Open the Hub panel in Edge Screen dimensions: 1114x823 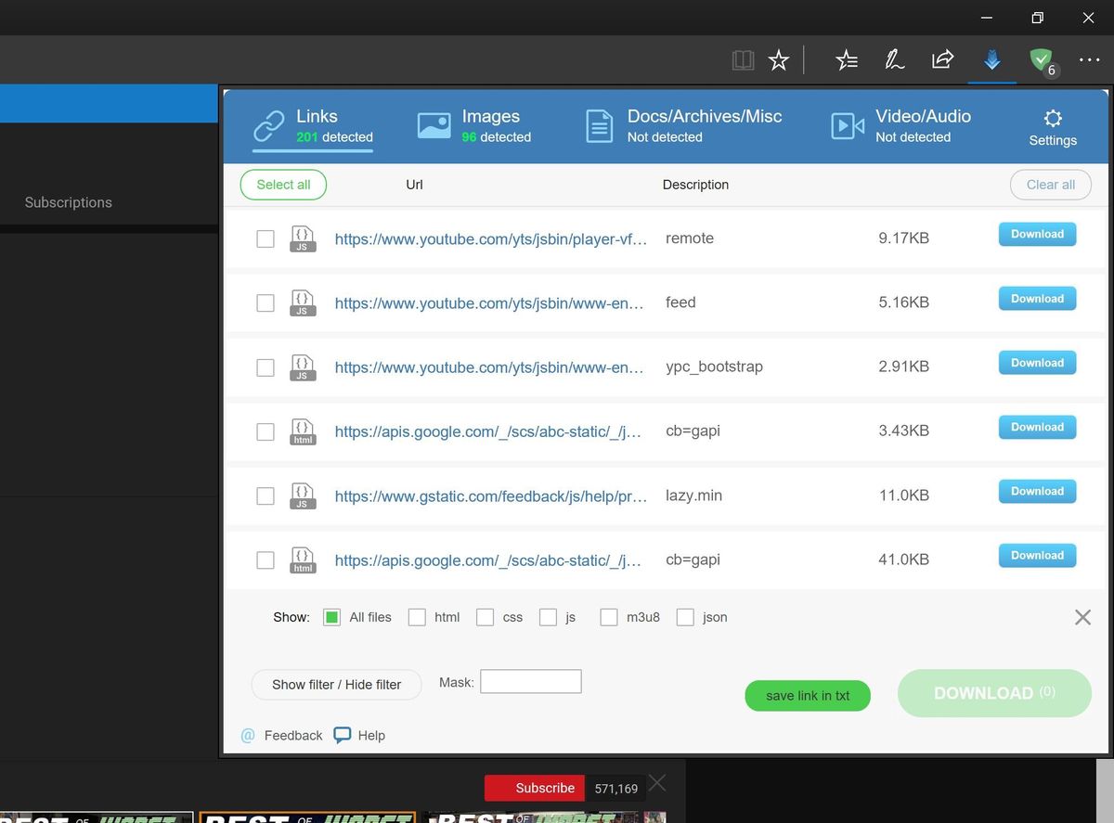(847, 59)
